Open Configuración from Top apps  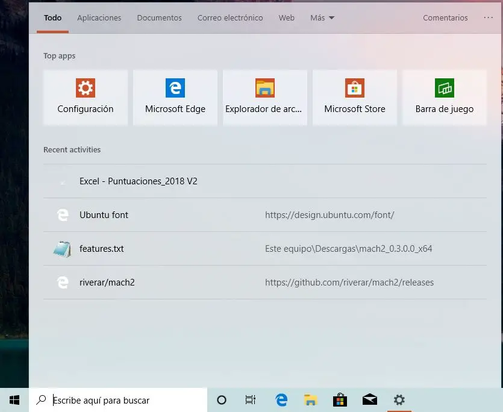coord(86,98)
